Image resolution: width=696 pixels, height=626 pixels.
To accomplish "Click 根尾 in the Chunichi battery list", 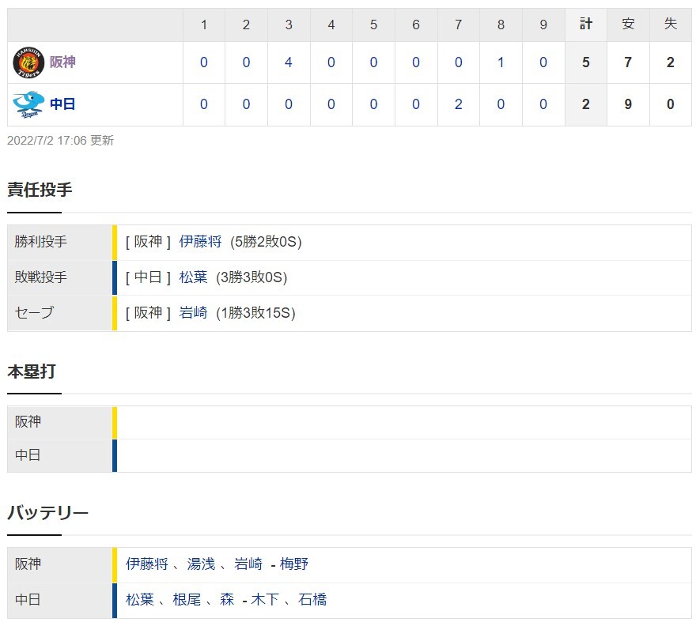I will click(x=187, y=600).
